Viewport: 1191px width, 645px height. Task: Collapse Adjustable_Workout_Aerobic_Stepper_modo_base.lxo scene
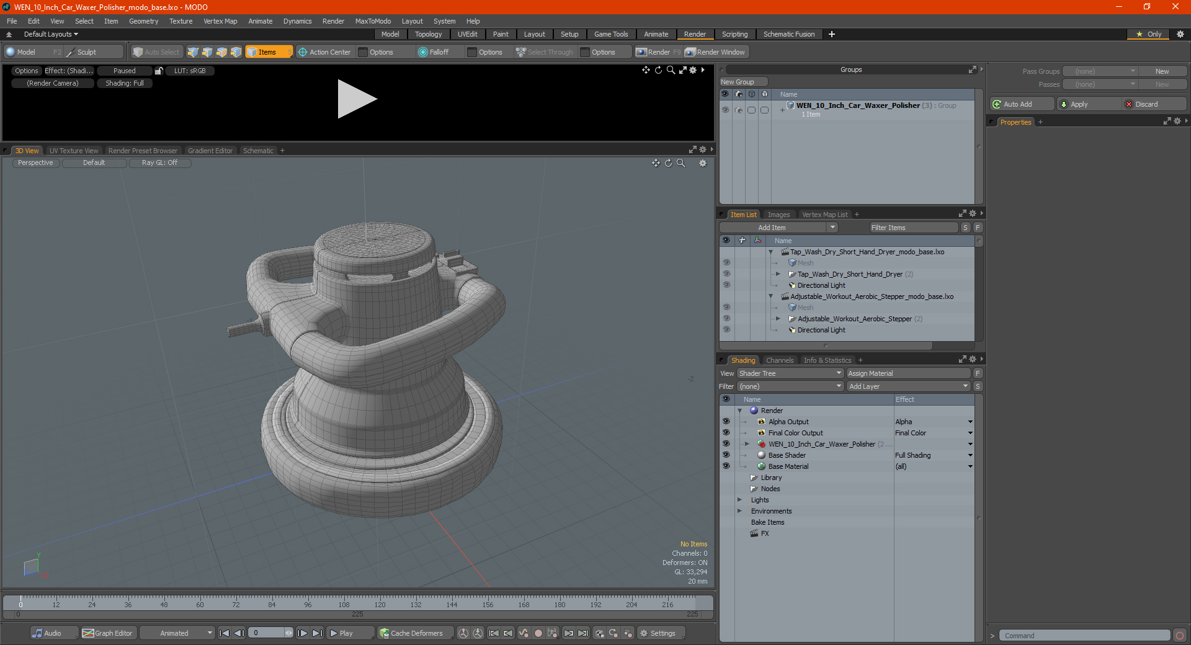tap(771, 296)
